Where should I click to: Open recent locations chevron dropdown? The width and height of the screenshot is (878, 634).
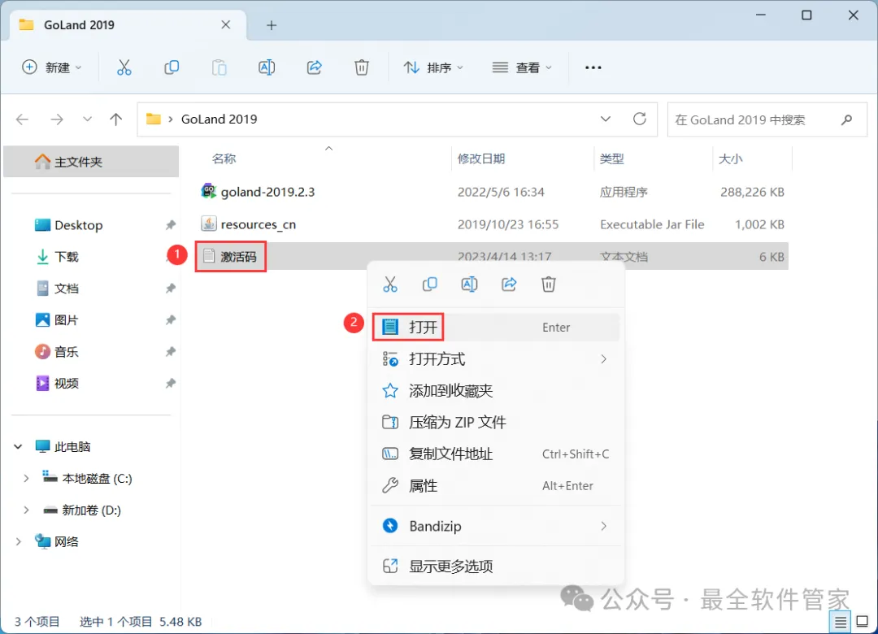[x=87, y=119]
